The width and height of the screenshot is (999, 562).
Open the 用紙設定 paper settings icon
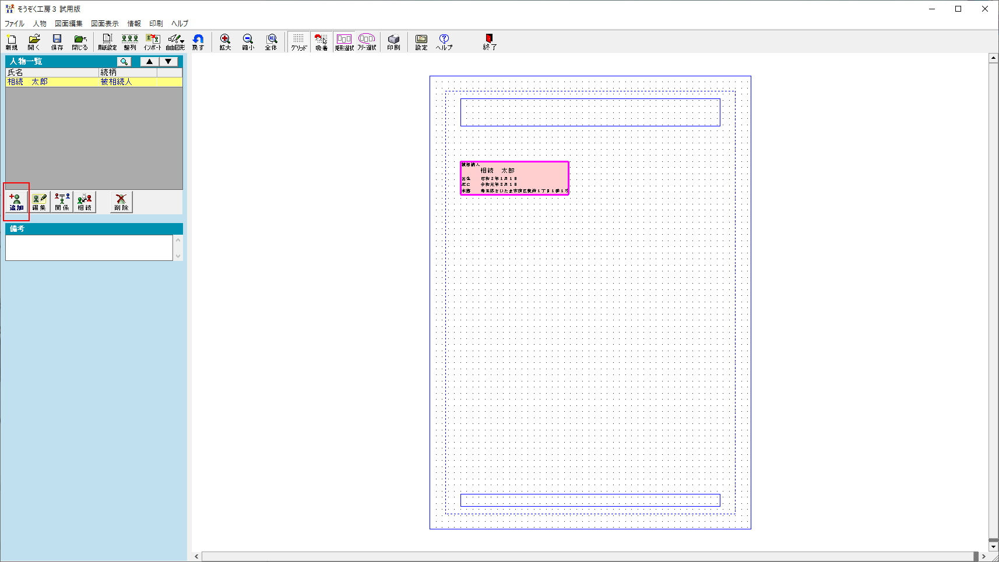pyautogui.click(x=107, y=42)
